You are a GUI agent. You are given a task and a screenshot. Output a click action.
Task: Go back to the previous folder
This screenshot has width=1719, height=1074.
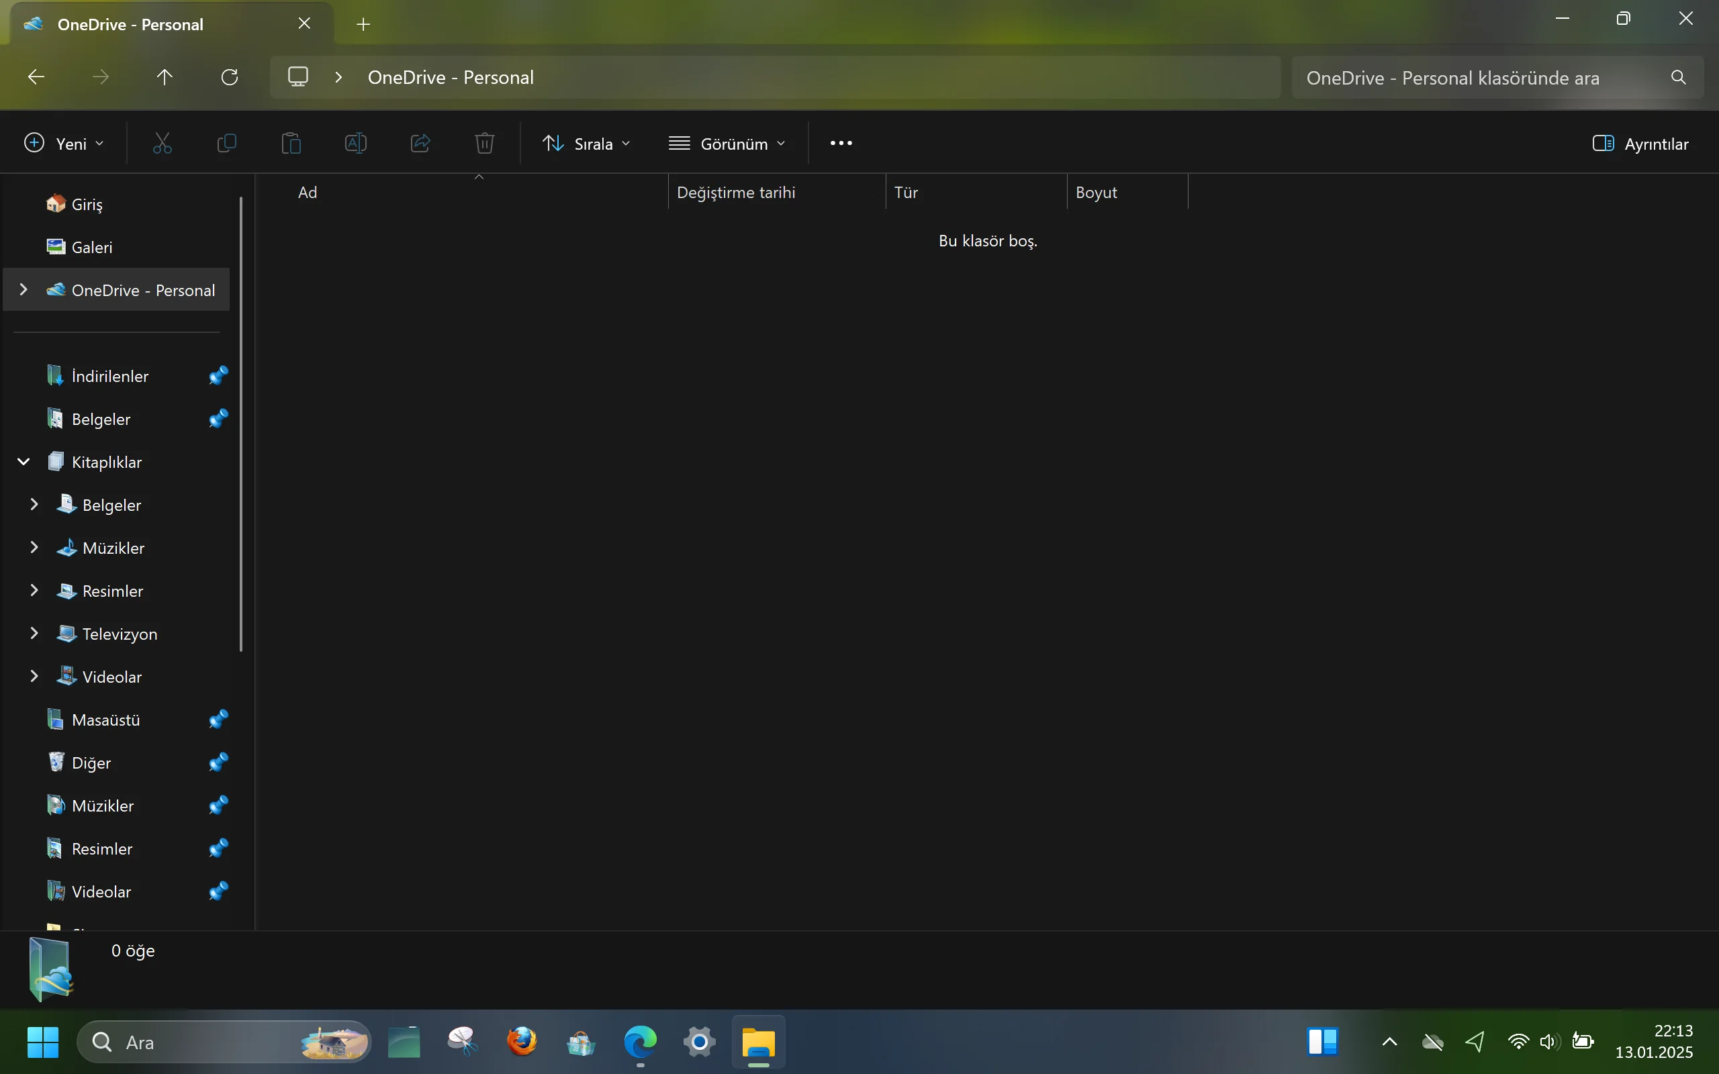[x=36, y=77]
